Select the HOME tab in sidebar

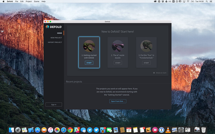[x=59, y=33]
